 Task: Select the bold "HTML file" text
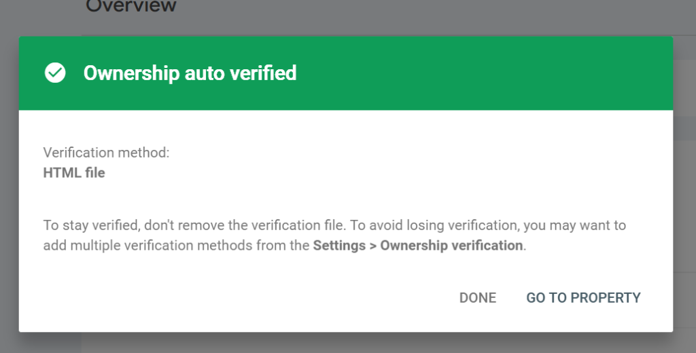pos(74,172)
